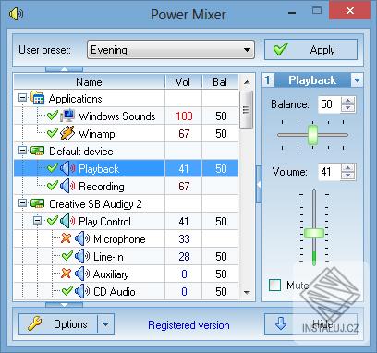377x353 pixels.
Task: Click the Bal column header
Action: (220, 82)
